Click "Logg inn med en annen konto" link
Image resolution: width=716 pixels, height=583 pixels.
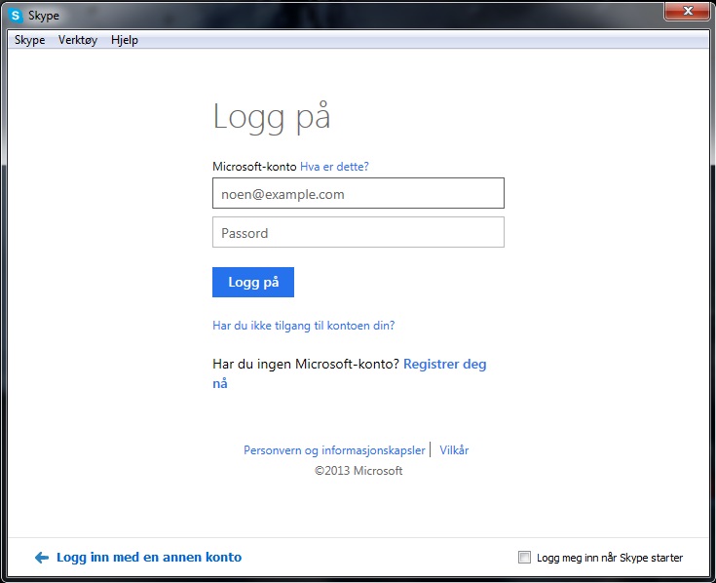click(x=149, y=558)
